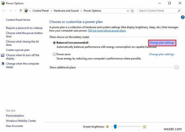Click the address bar Power Options icon
The image size is (185, 132).
(26, 11)
